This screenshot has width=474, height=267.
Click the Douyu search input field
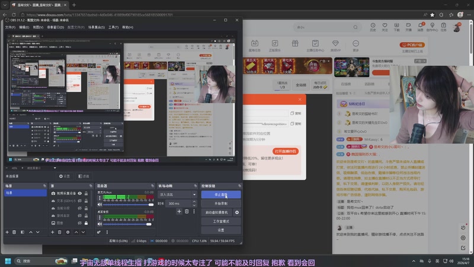click(x=324, y=27)
